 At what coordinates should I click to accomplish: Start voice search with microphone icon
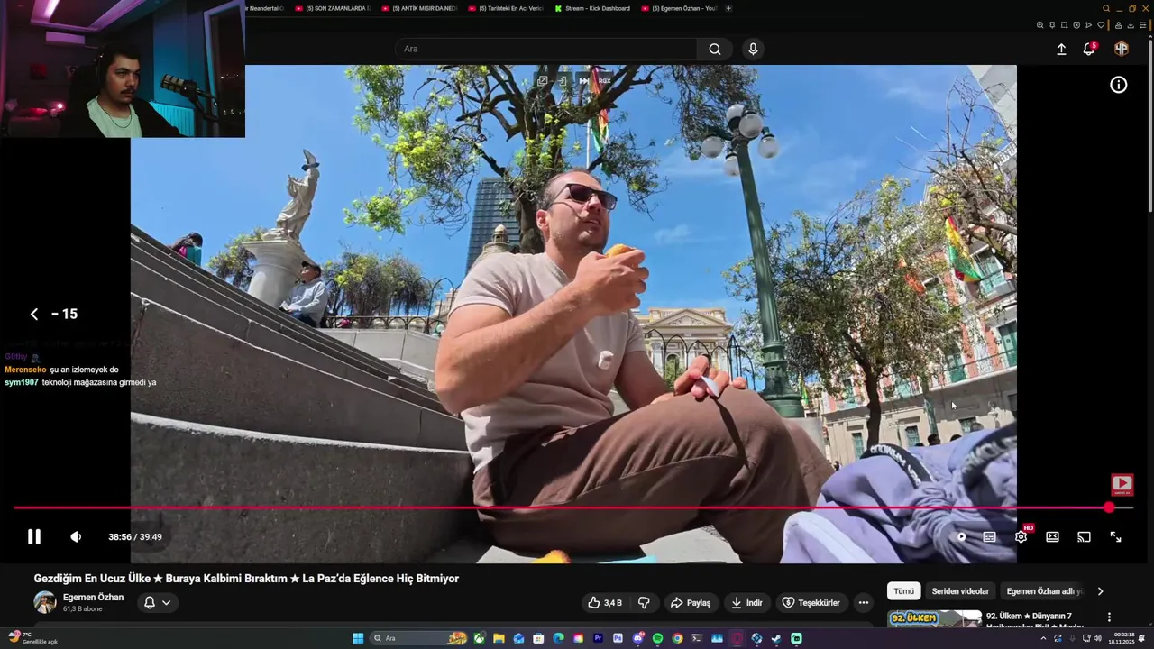753,49
